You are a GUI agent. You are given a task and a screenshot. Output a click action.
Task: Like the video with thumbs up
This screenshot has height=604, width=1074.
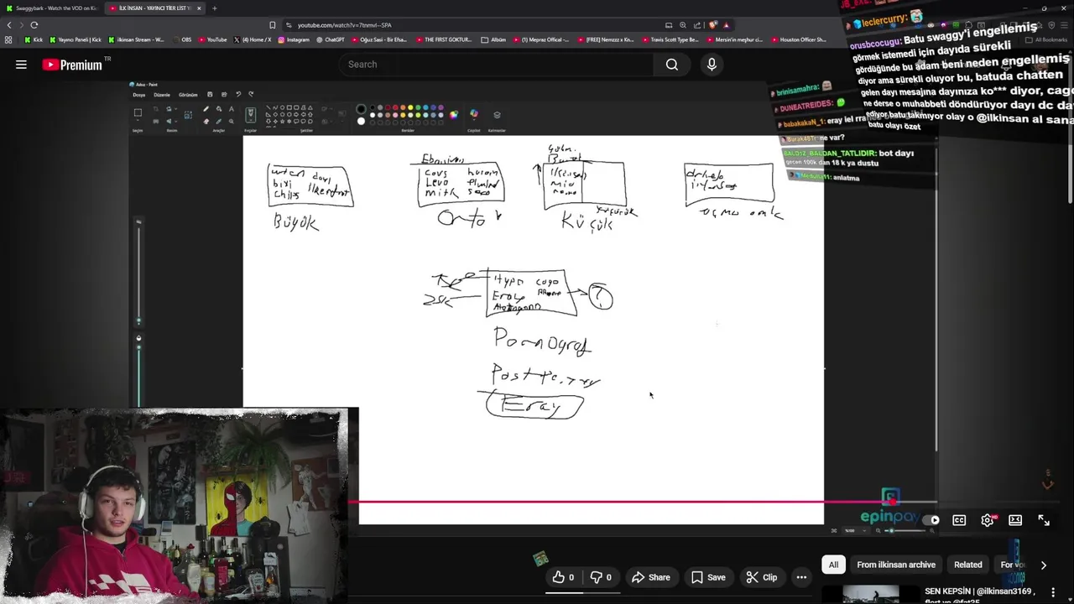(563, 577)
